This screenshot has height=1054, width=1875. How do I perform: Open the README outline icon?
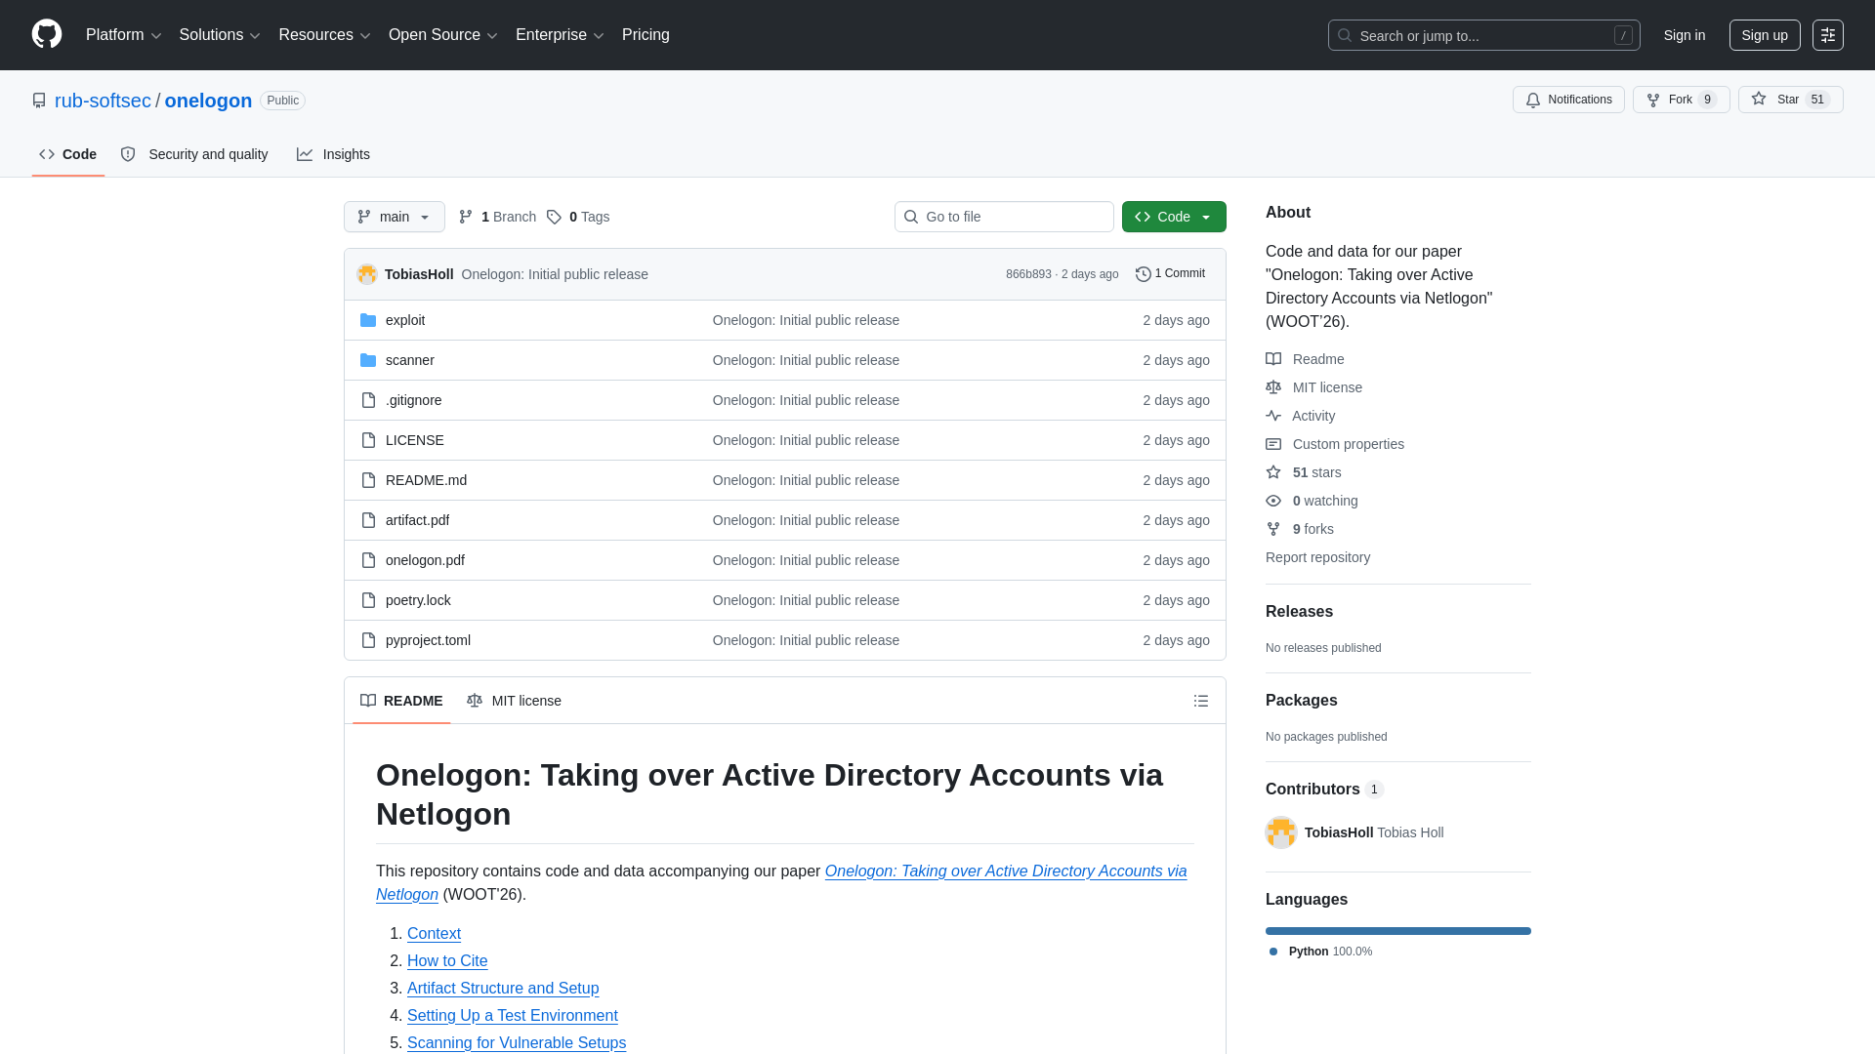(x=1201, y=701)
